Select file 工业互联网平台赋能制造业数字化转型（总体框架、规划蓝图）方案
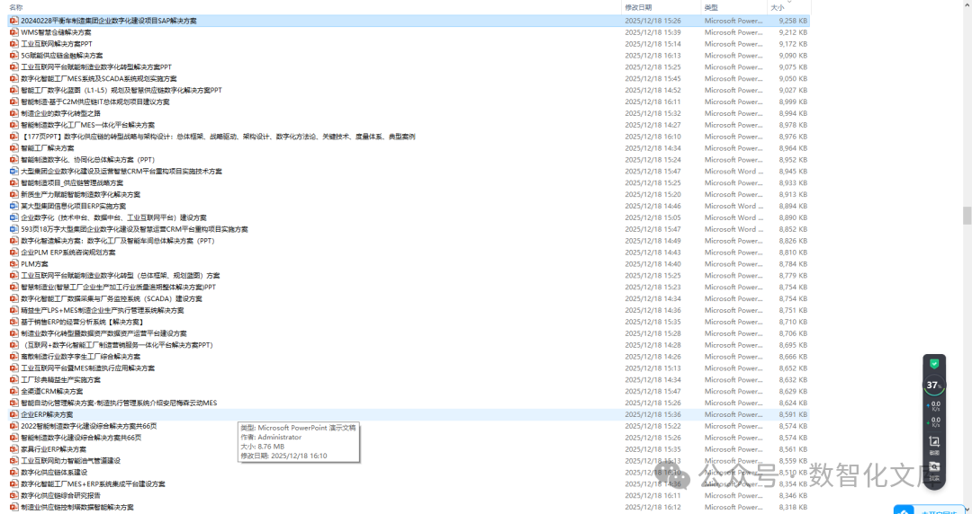This screenshot has width=972, height=514. click(121, 276)
